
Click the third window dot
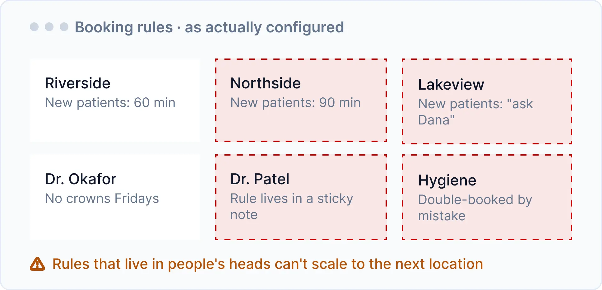click(64, 27)
